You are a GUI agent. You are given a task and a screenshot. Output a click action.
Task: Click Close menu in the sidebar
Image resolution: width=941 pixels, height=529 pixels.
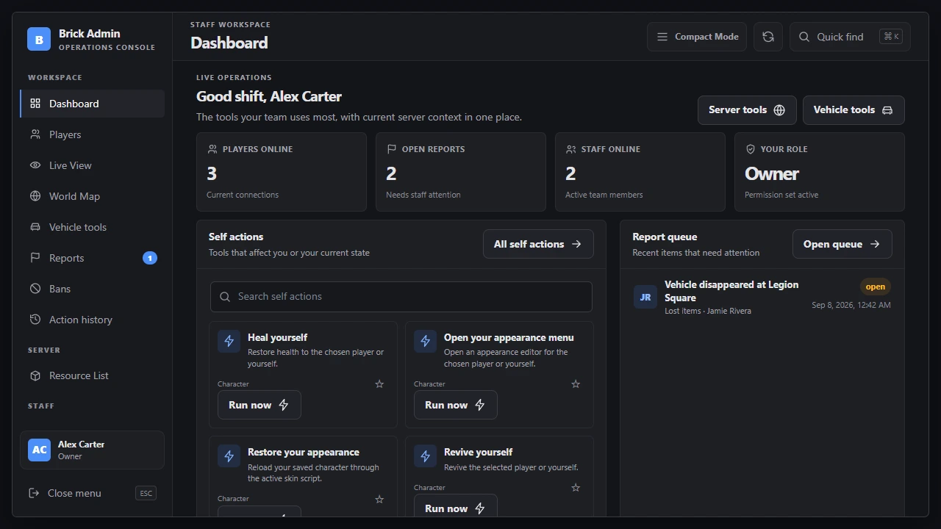92,493
